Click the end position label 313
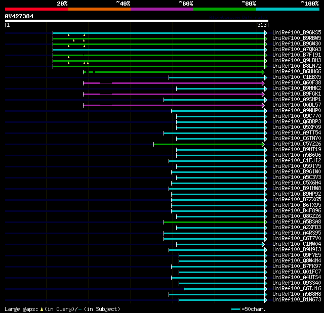This screenshot has height=313, width=324. pyautogui.click(x=262, y=25)
